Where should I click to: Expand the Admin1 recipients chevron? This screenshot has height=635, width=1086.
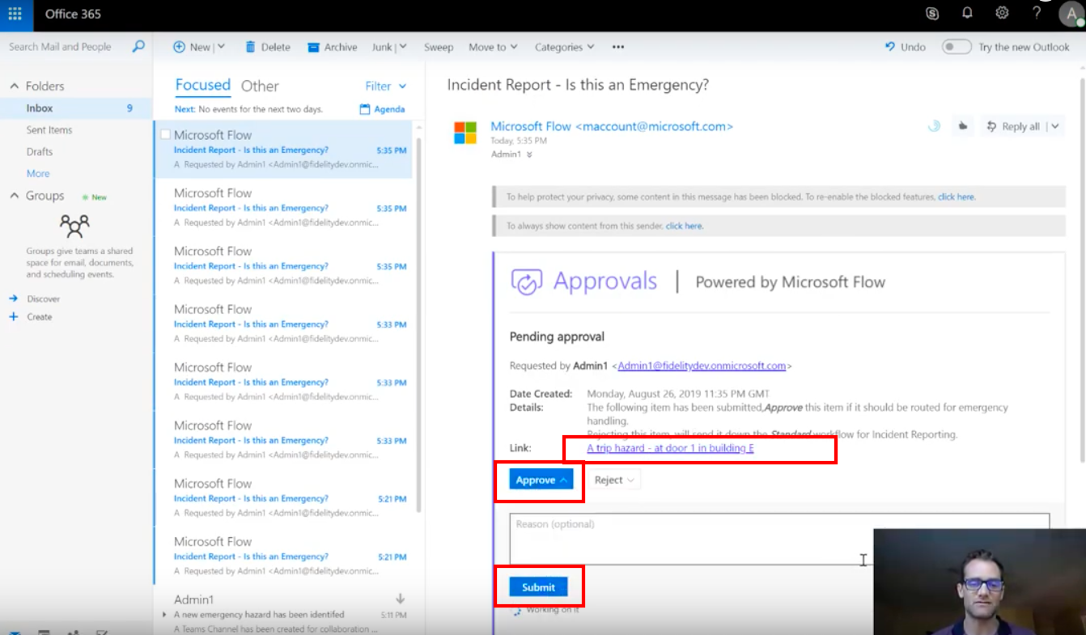529,155
